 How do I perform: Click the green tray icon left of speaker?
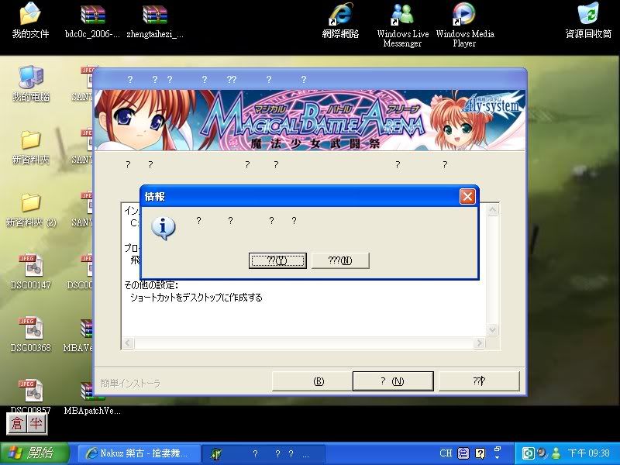click(x=529, y=453)
